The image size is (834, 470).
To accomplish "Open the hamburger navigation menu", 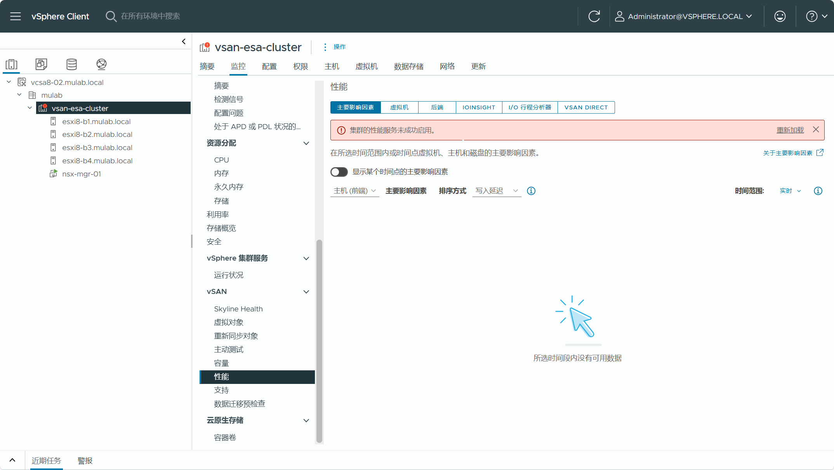I will [x=16, y=16].
